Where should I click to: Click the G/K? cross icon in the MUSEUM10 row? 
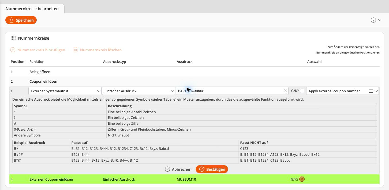(x=302, y=179)
